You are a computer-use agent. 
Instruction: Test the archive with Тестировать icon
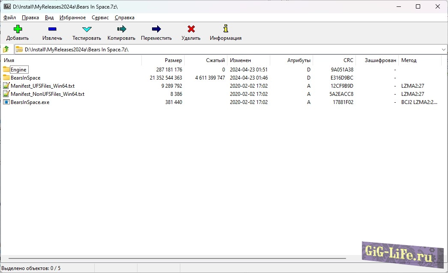click(87, 29)
